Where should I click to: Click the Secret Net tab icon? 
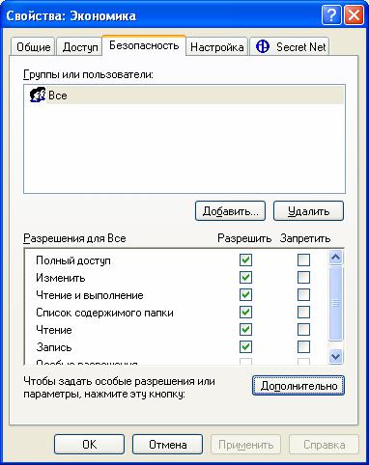tap(263, 46)
